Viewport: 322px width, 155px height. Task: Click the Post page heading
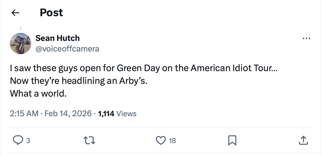pos(51,13)
